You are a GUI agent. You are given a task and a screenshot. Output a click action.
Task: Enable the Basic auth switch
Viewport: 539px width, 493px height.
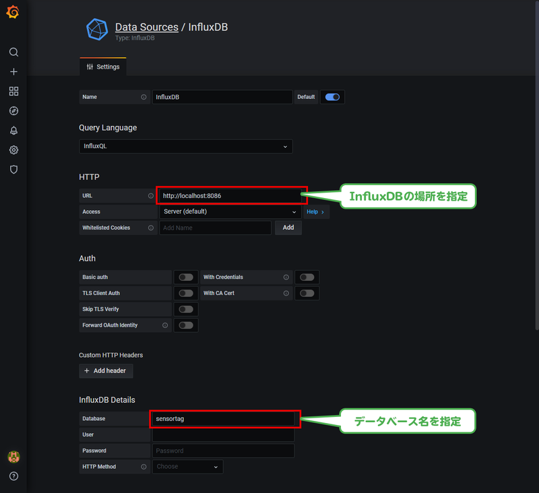pyautogui.click(x=186, y=277)
